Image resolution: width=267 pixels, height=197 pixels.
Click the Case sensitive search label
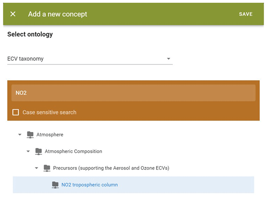[49, 112]
